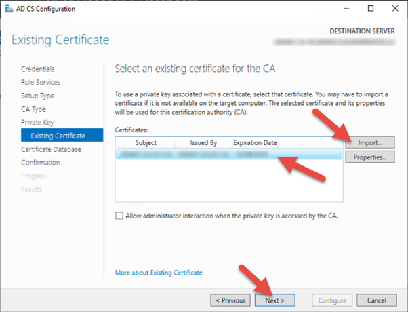The height and width of the screenshot is (312, 408).
Task: Sort certificates by Issued By column
Action: (203, 142)
